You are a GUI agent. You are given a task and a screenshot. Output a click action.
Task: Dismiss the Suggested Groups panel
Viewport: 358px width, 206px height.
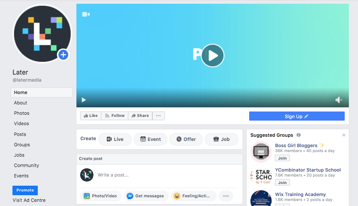click(x=343, y=135)
